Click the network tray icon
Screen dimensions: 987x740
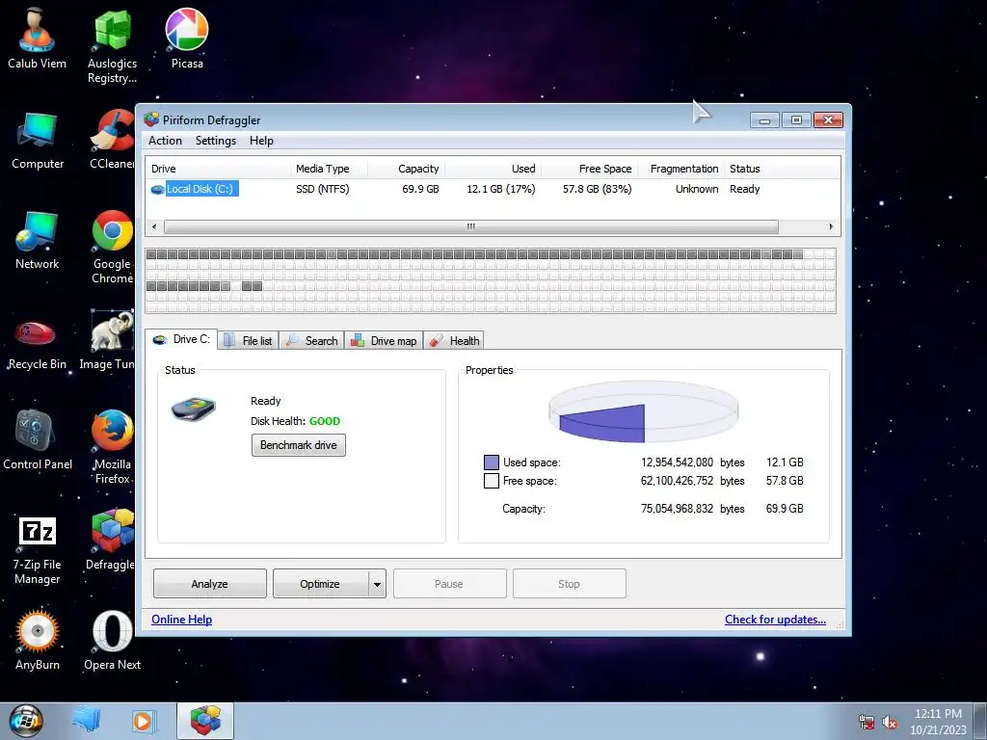click(867, 723)
